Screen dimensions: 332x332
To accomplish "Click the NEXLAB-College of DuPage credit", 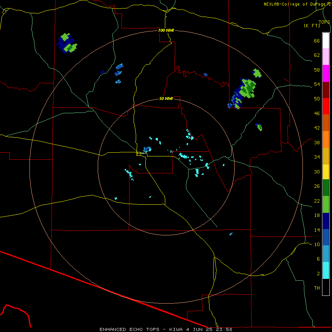I will (297, 4).
